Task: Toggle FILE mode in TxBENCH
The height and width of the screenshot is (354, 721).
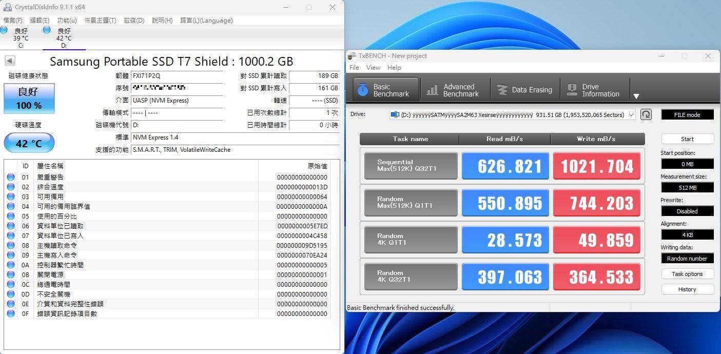Action: (687, 114)
